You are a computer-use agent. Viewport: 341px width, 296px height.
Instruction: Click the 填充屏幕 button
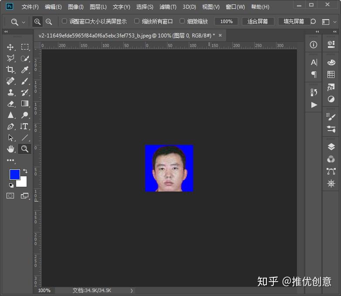point(294,21)
